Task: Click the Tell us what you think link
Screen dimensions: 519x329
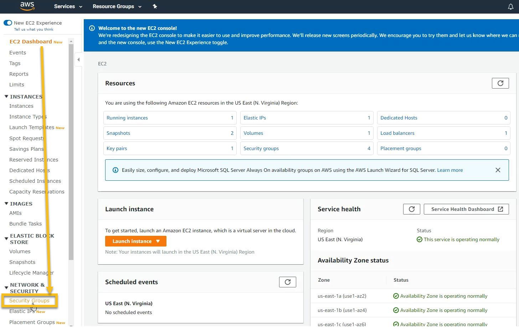Action: click(34, 30)
